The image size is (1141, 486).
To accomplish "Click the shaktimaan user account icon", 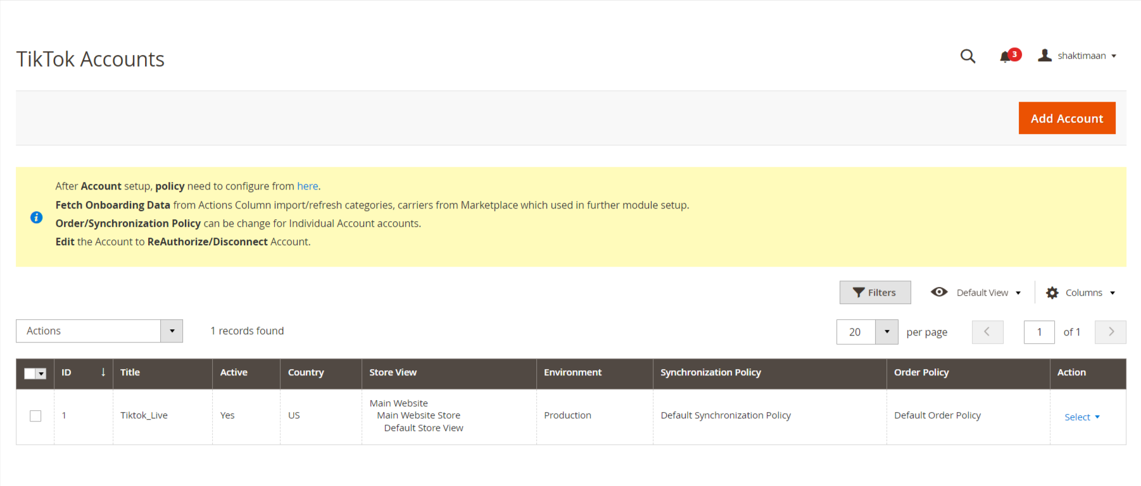I will pyautogui.click(x=1045, y=56).
